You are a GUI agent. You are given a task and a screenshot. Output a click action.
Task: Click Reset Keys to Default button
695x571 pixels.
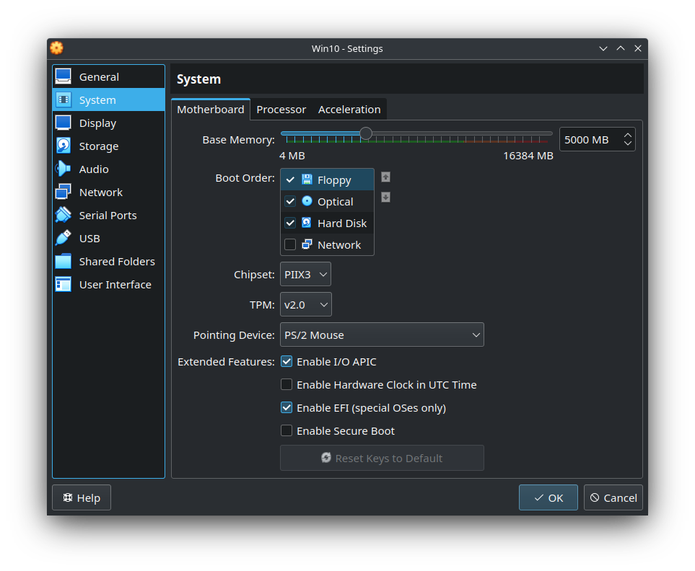click(x=382, y=458)
